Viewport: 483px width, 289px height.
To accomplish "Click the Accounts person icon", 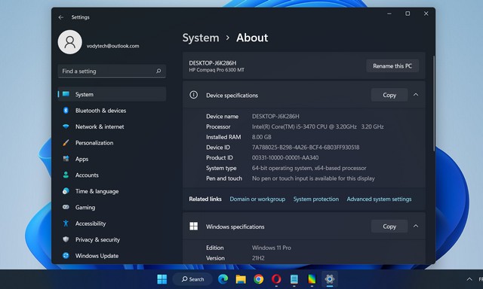I will click(x=66, y=175).
